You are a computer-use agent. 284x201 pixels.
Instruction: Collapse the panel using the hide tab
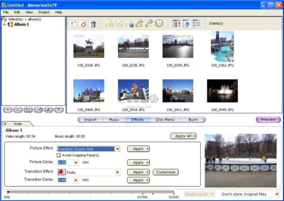coord(17,124)
